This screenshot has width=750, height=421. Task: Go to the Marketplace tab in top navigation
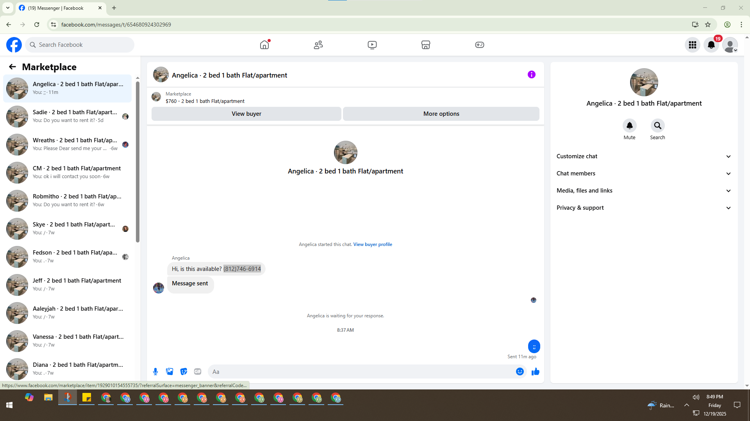pyautogui.click(x=425, y=45)
